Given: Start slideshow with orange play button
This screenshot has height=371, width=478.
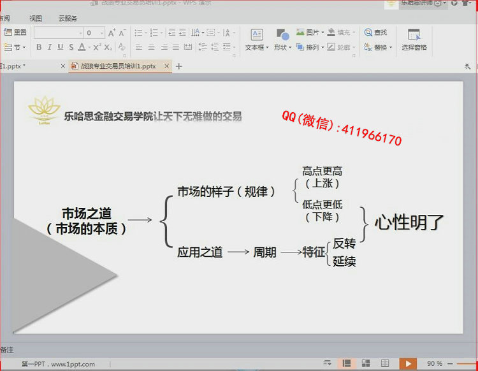Looking at the screenshot, I should pyautogui.click(x=408, y=363).
